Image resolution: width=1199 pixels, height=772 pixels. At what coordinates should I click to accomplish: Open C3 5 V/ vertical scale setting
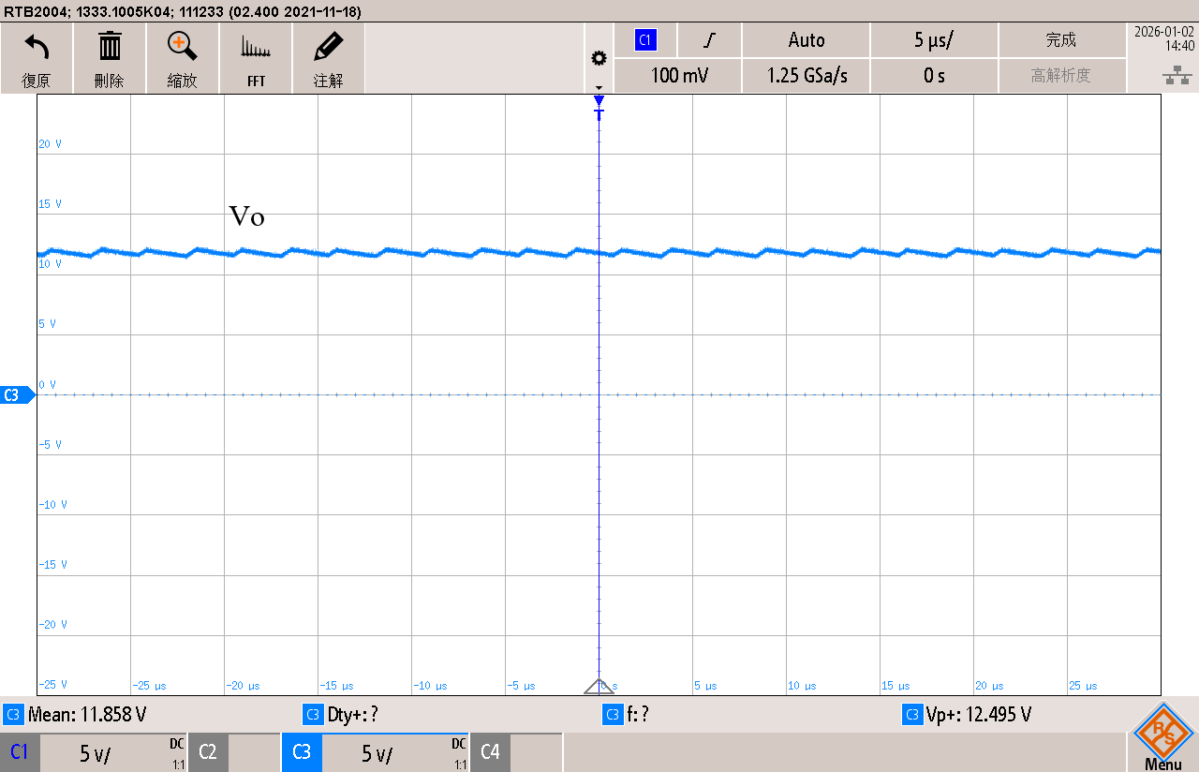coord(395,753)
